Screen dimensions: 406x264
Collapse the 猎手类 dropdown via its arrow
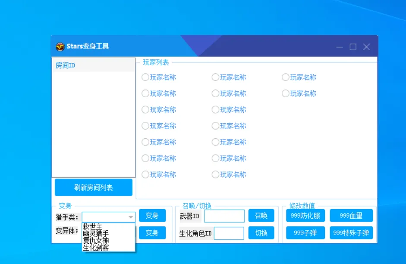pos(130,217)
